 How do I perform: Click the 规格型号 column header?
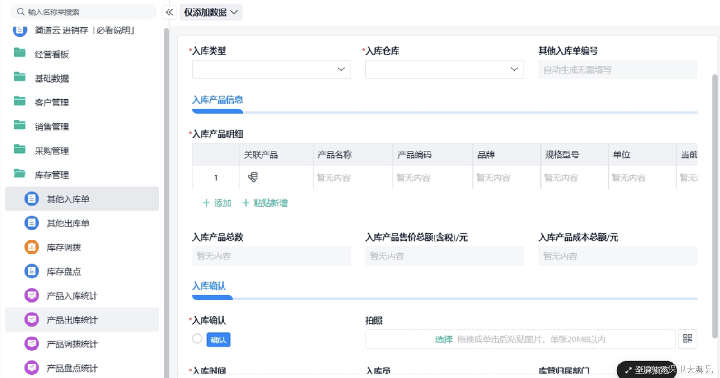(x=575, y=155)
